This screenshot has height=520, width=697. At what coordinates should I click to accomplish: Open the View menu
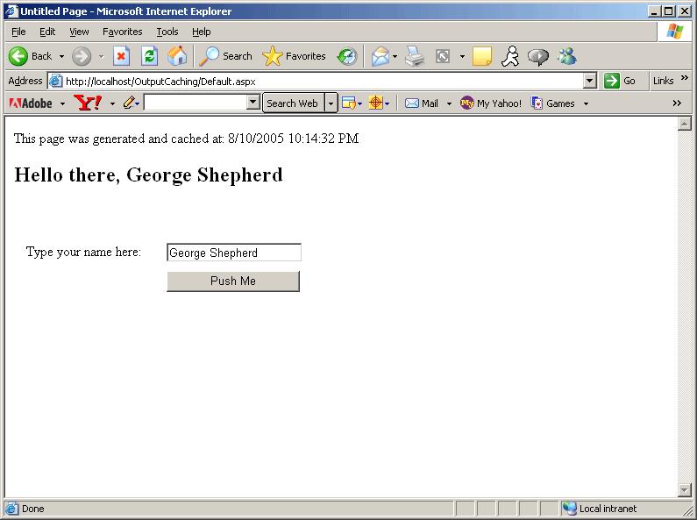coord(79,32)
